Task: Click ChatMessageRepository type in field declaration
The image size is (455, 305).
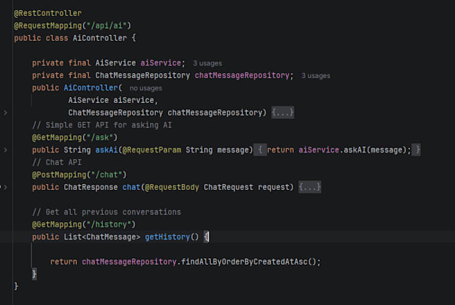Action: [x=143, y=76]
